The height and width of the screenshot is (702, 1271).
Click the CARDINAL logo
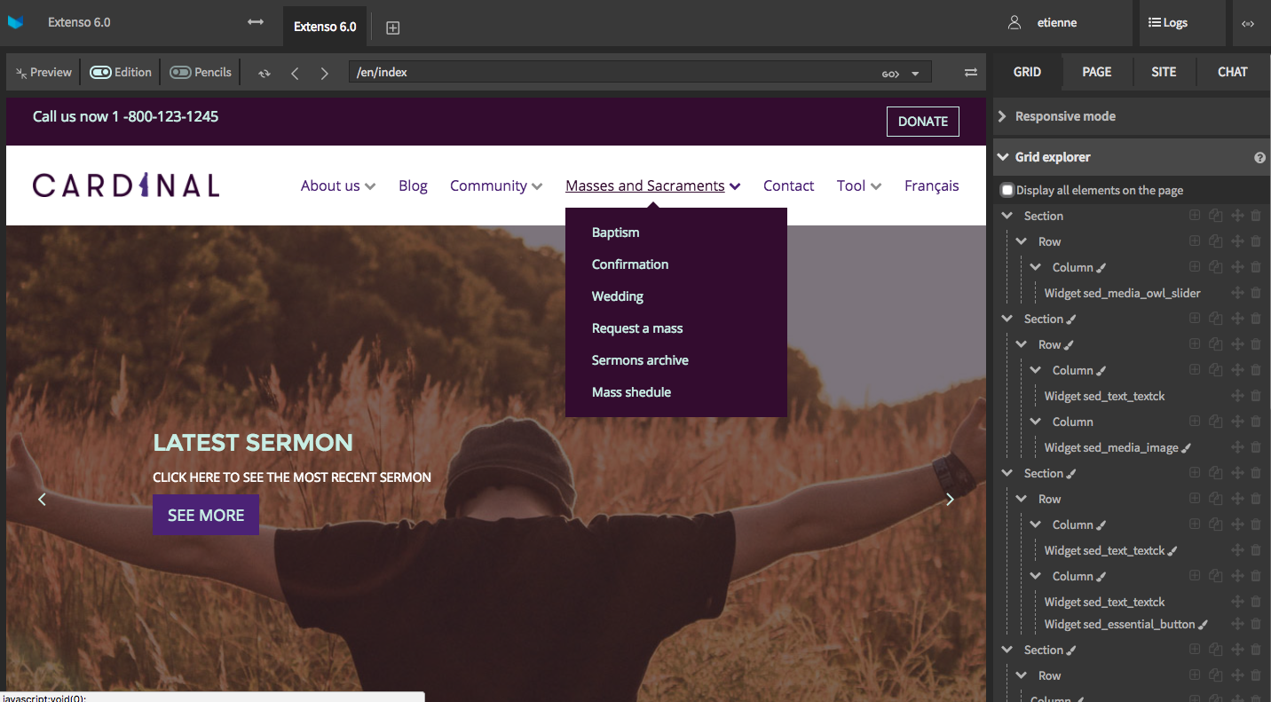[126, 185]
